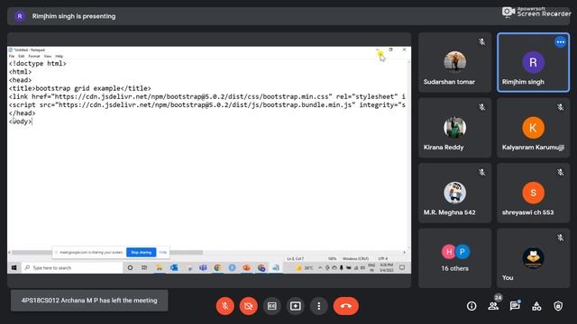Click muted mic icon on M.R. Meghna tile

pyautogui.click(x=481, y=172)
